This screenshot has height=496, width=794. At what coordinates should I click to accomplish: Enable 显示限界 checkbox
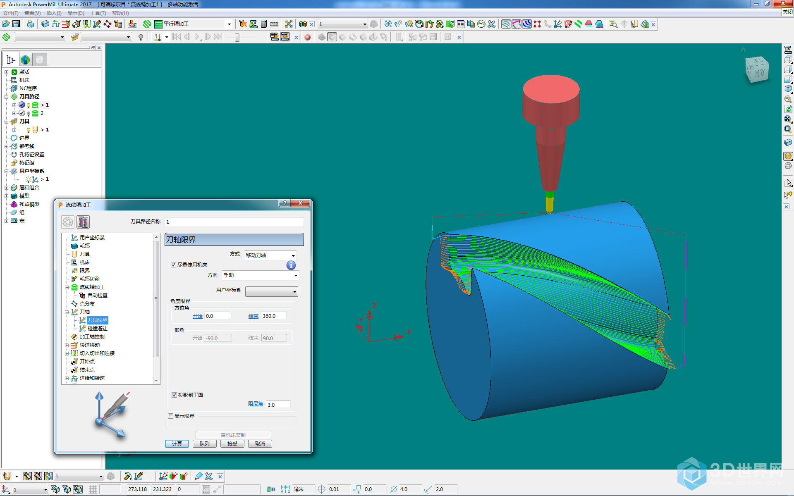pyautogui.click(x=170, y=416)
